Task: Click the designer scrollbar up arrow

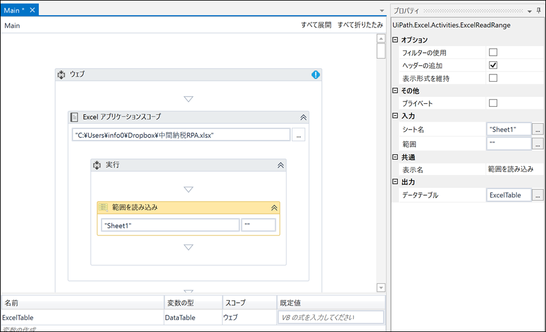Action: point(381,38)
